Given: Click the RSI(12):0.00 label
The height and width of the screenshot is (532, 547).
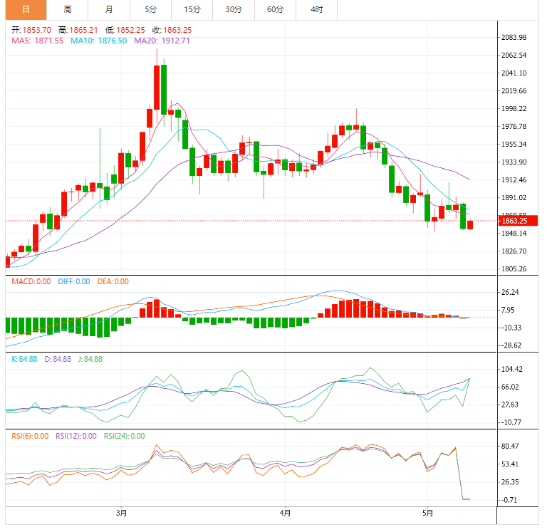Looking at the screenshot, I should point(76,436).
